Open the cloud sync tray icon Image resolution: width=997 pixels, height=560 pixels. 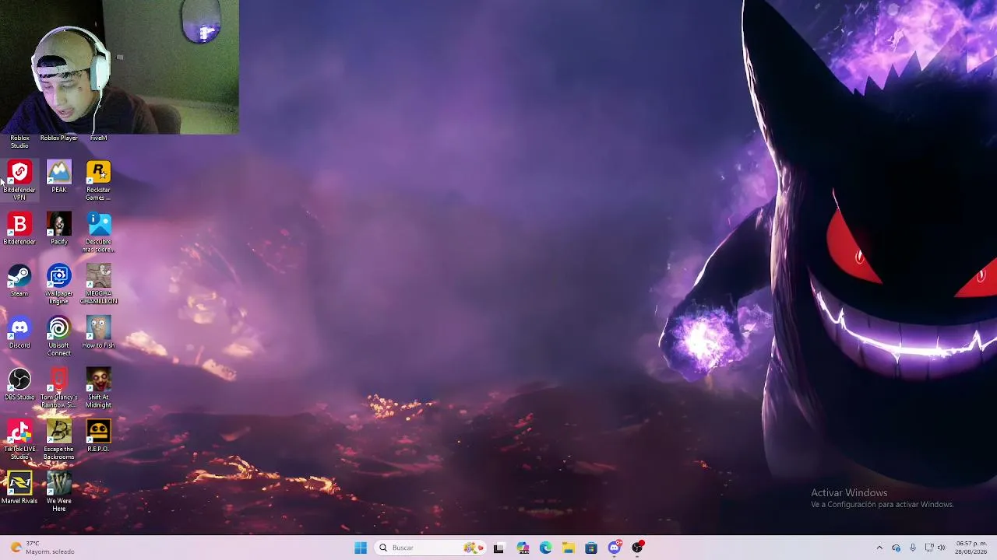pyautogui.click(x=896, y=548)
